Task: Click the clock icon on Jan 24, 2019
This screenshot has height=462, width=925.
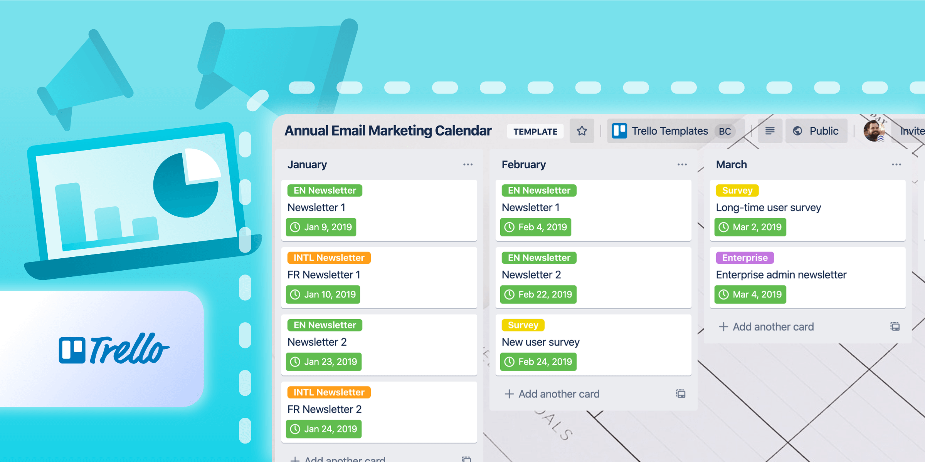Action: (295, 429)
